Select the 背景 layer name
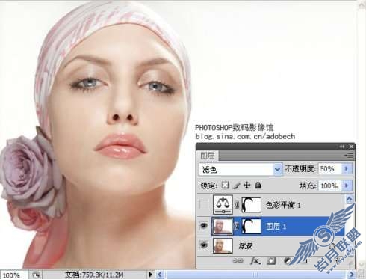 tap(246, 246)
